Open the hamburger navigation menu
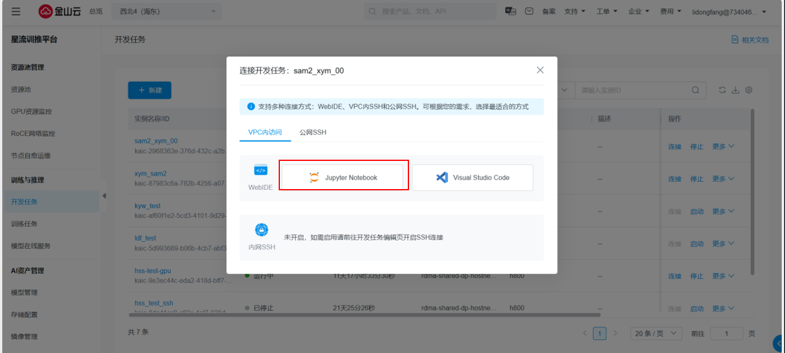 pos(16,11)
